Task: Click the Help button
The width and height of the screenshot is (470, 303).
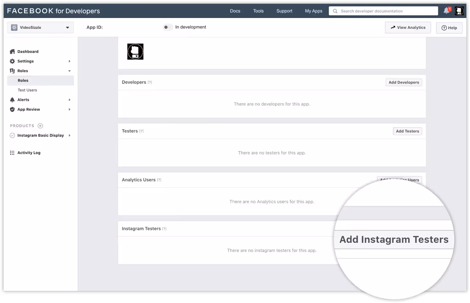Action: point(450,28)
